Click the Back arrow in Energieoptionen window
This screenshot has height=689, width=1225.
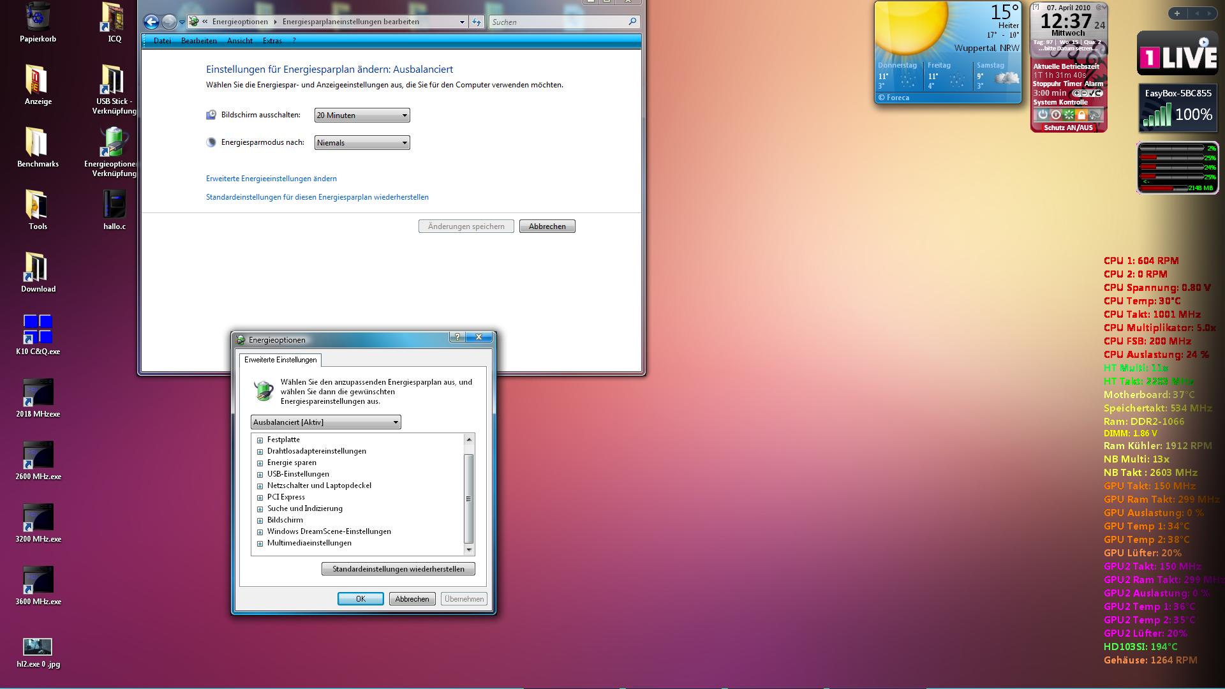(x=151, y=22)
